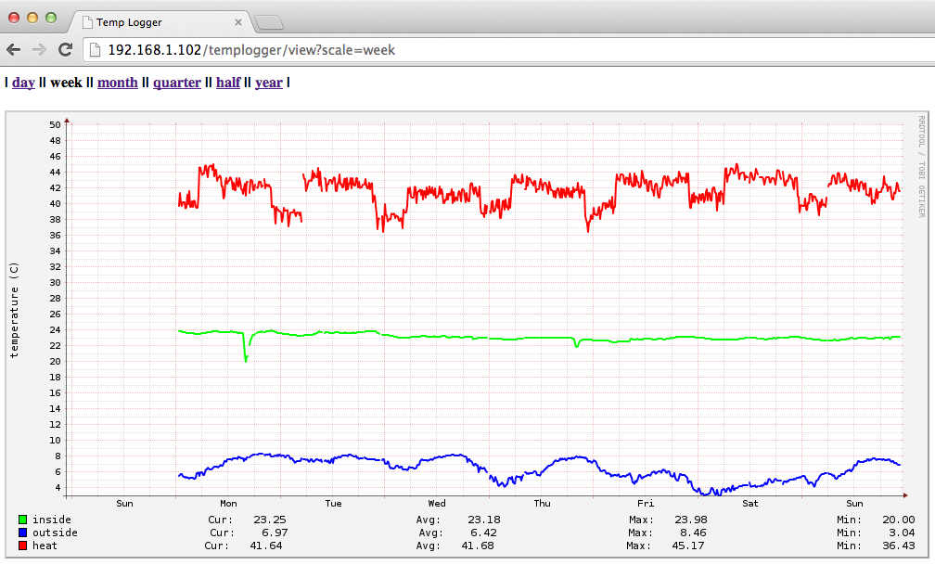Select the half-year time scale
935x565 pixels.
[x=228, y=82]
